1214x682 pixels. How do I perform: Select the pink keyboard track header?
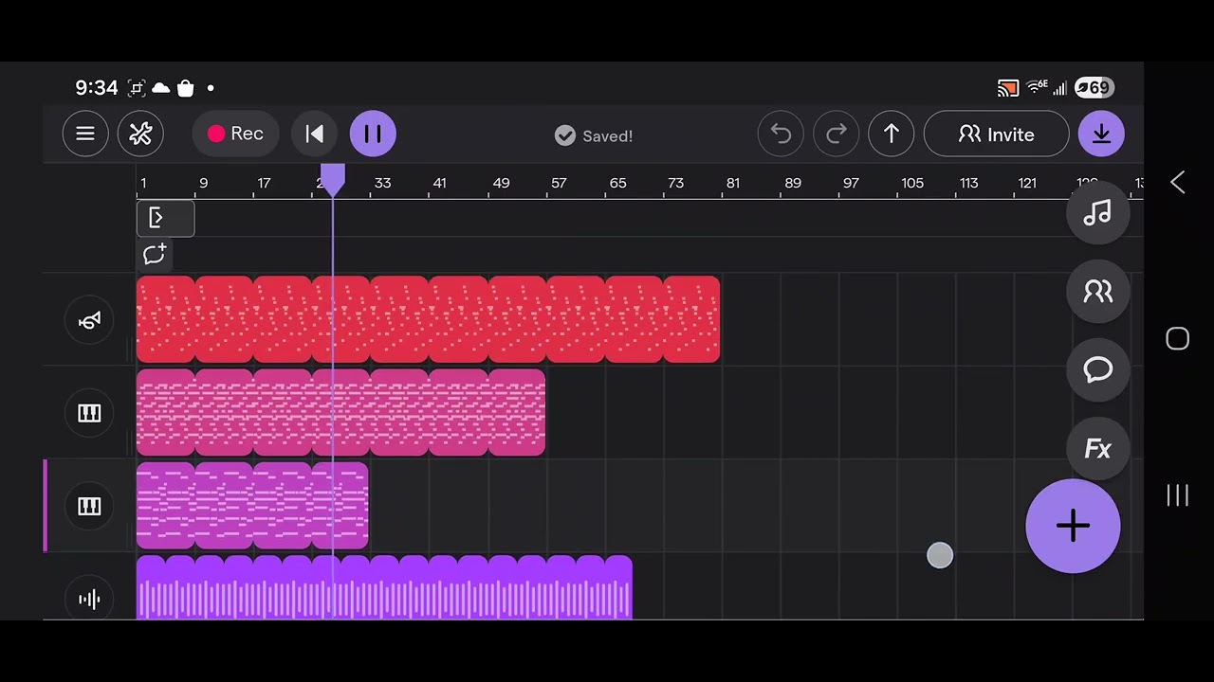pos(89,413)
